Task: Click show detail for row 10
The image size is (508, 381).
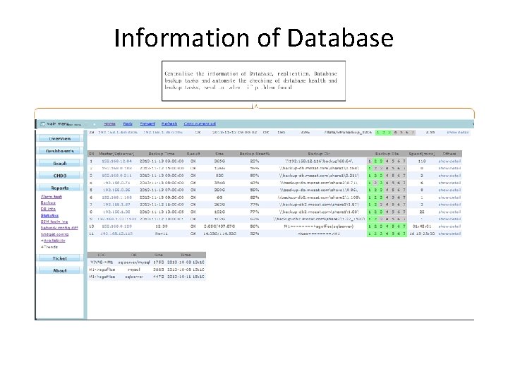Action: [x=449, y=226]
